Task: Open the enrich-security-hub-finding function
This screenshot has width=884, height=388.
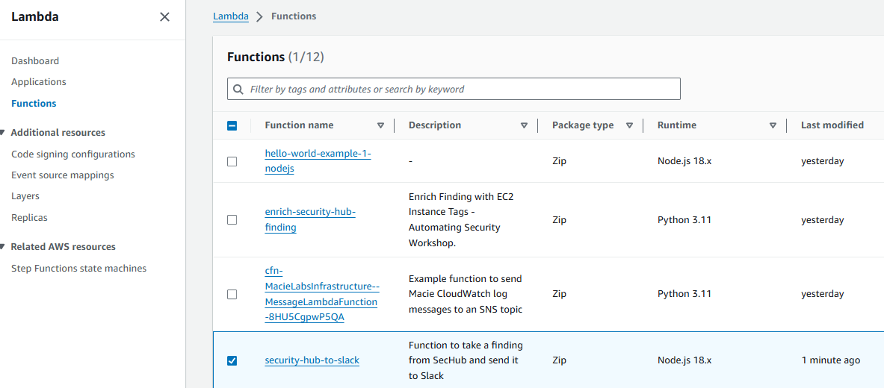Action: pyautogui.click(x=310, y=219)
